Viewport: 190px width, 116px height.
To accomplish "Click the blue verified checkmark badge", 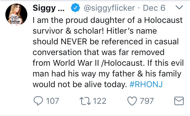I will (x=75, y=8).
